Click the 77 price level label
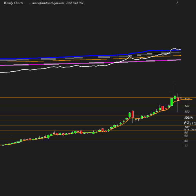The width and height of the screenshot is (196, 196). pyautogui.click(x=186, y=146)
